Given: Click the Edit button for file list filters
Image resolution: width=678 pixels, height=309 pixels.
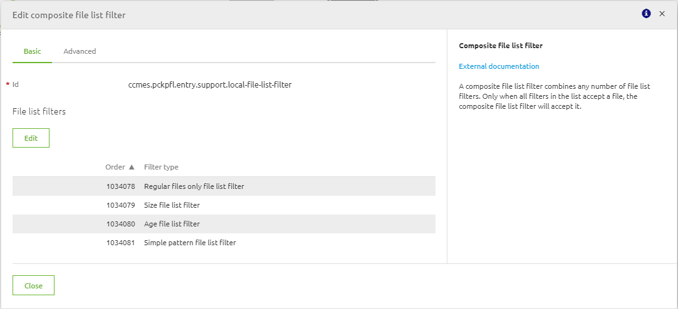Looking at the screenshot, I should [31, 138].
